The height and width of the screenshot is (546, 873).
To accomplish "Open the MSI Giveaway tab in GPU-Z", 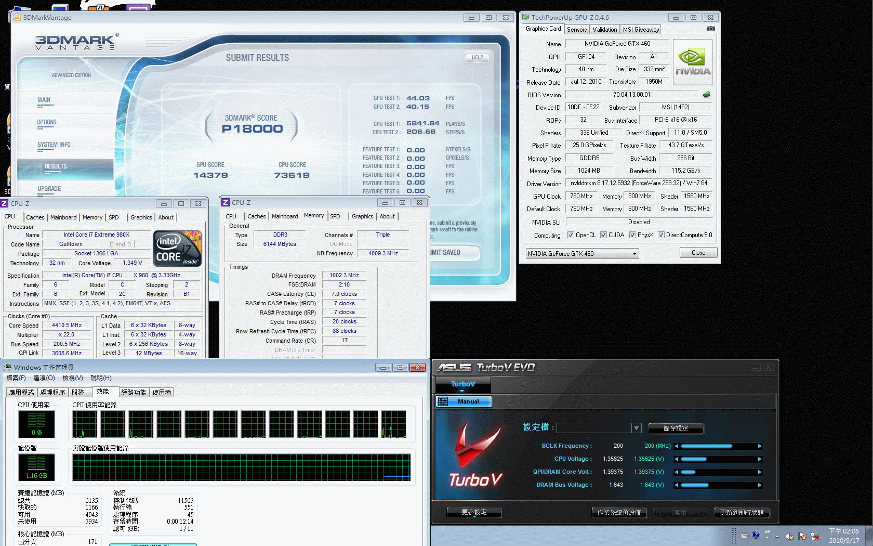I will pos(641,30).
